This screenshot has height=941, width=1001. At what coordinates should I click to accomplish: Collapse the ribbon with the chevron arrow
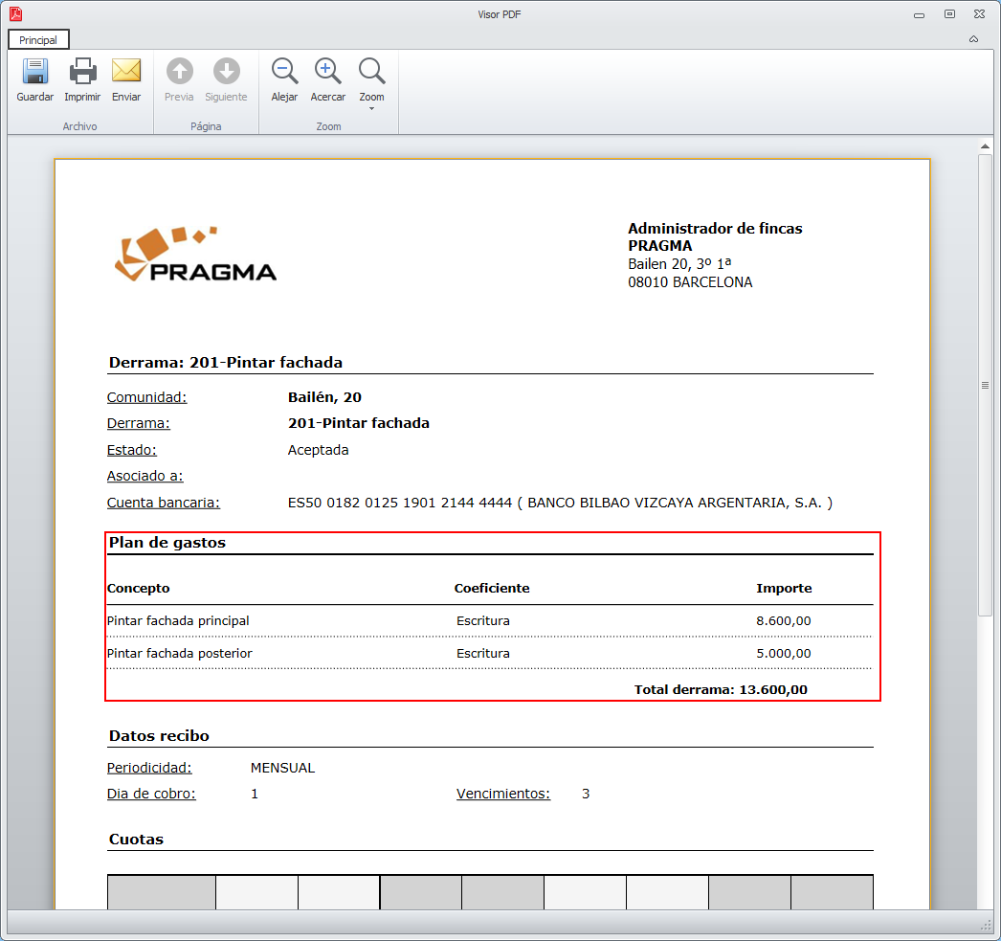click(x=973, y=39)
